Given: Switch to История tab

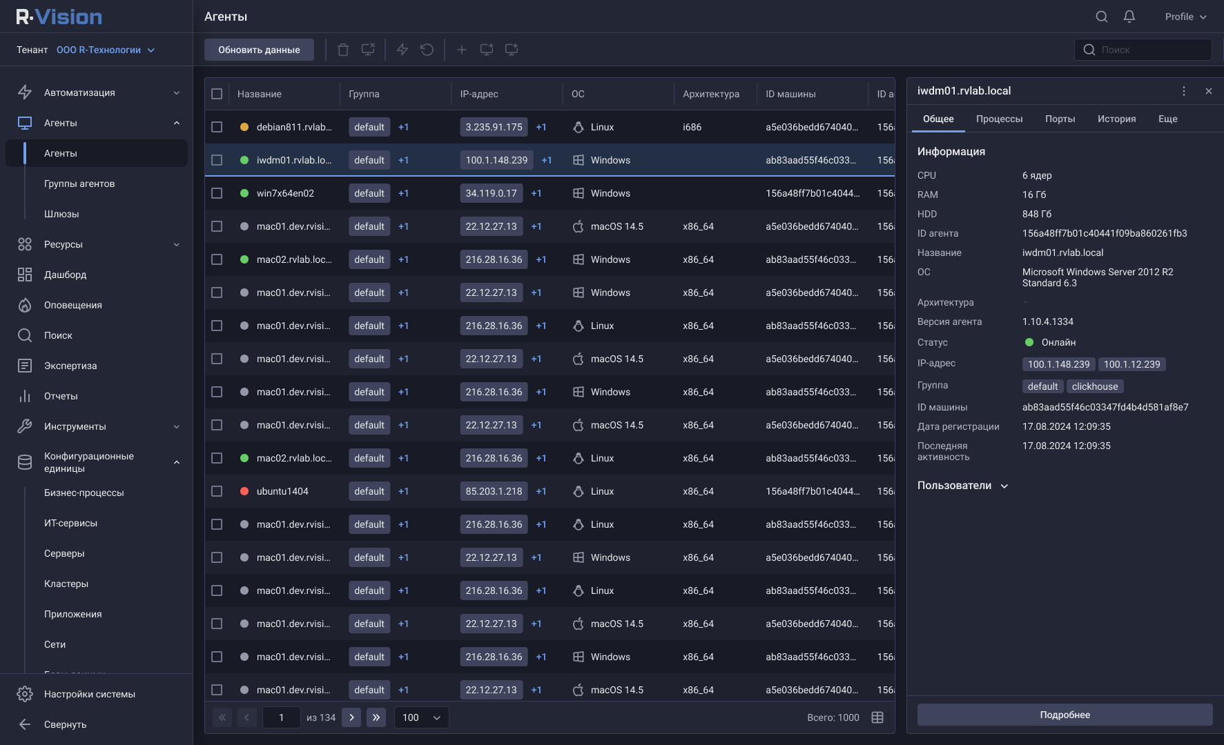Looking at the screenshot, I should [x=1117, y=119].
